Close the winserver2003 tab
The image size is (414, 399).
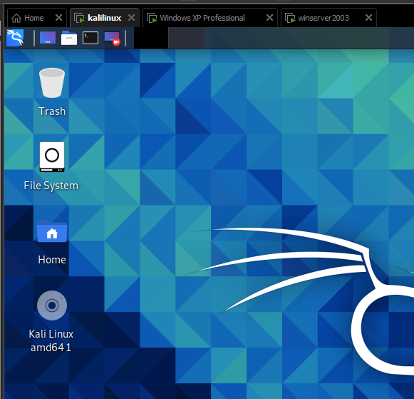coord(368,18)
